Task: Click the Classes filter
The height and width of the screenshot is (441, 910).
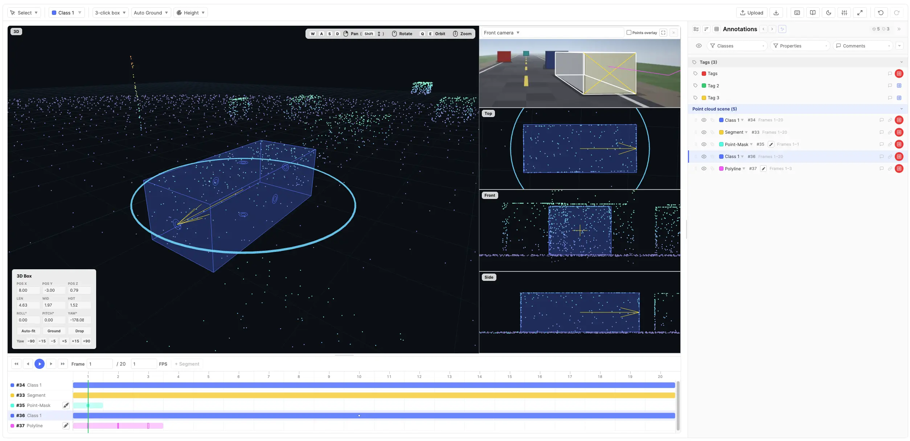Action: point(737,46)
